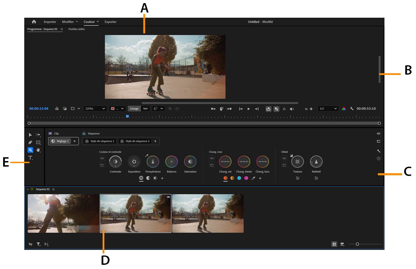Select the arrow Selection tool

click(x=31, y=135)
